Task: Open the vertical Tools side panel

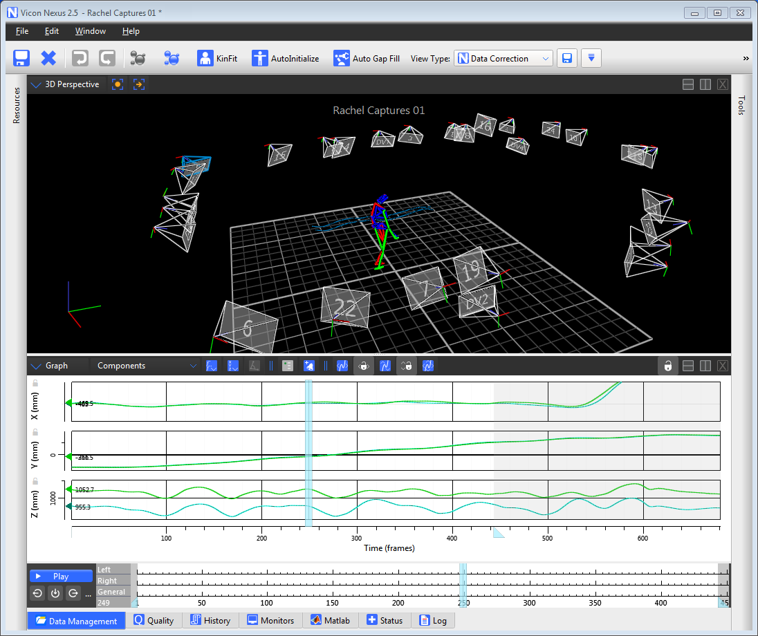Action: tap(741, 105)
